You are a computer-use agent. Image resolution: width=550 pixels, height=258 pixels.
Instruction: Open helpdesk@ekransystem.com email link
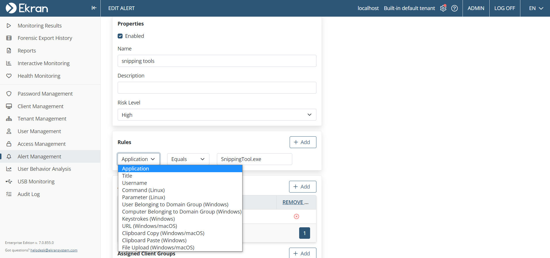(54, 250)
